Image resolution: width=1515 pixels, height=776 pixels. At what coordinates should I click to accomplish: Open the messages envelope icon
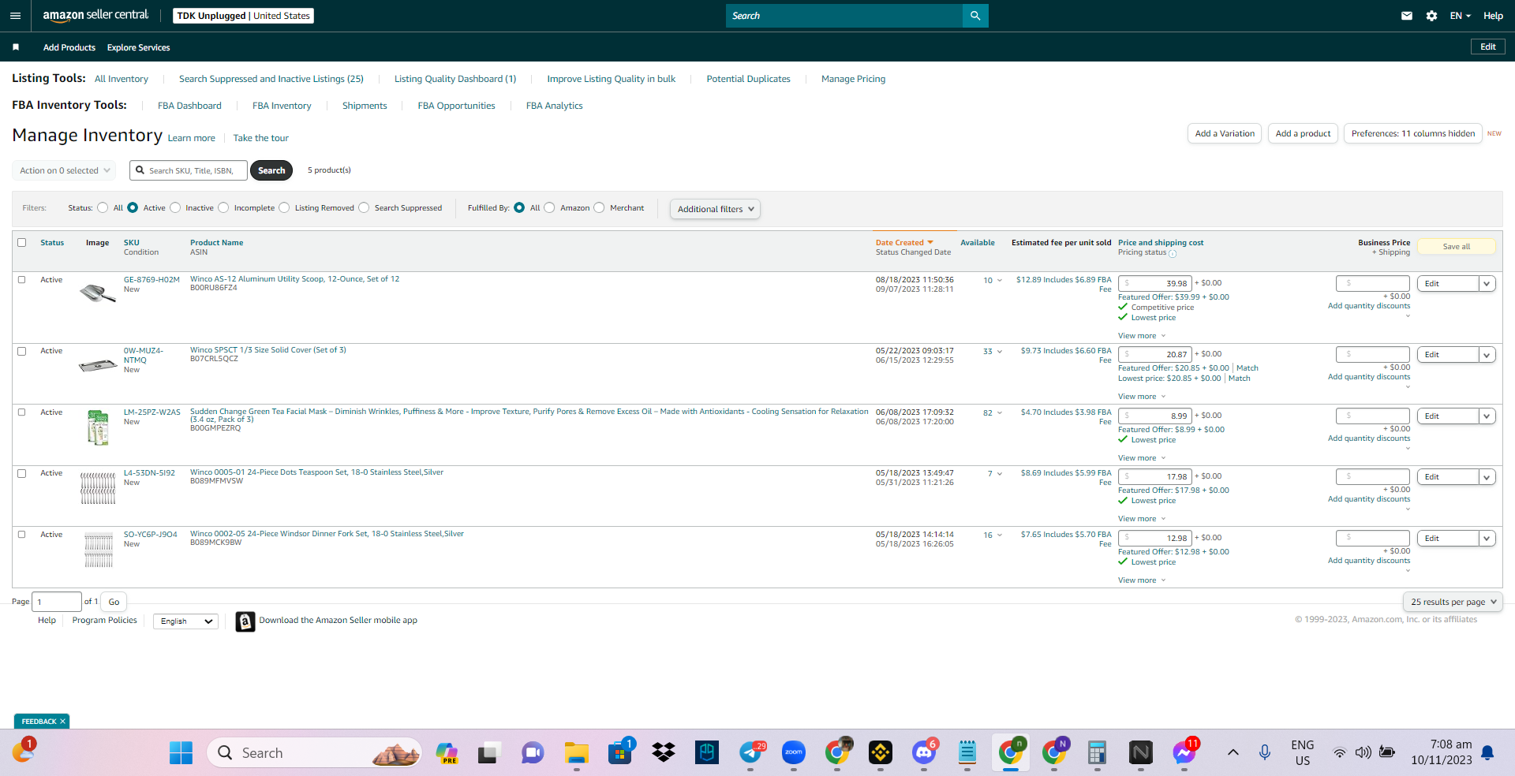click(1407, 16)
